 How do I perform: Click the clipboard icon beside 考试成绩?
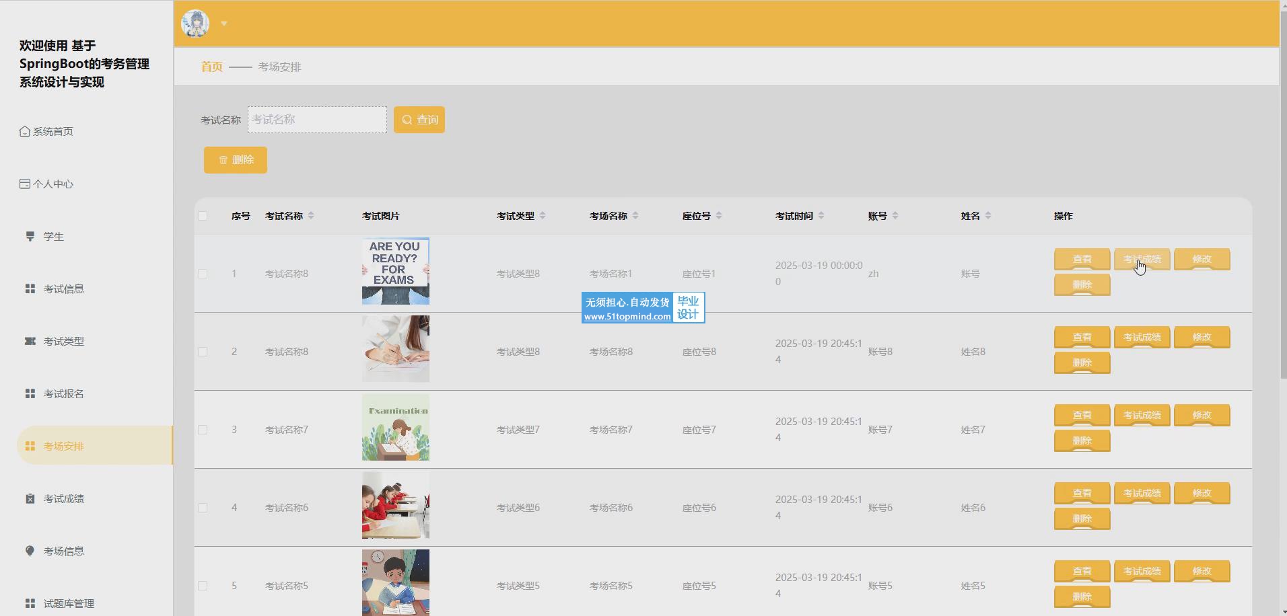30,498
